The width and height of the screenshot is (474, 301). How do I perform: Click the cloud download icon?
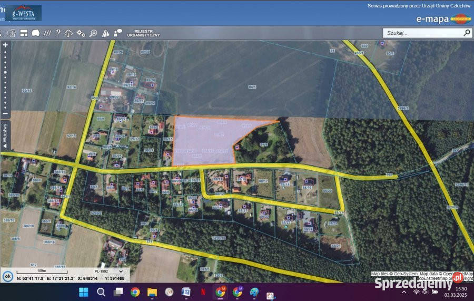pyautogui.click(x=68, y=33)
